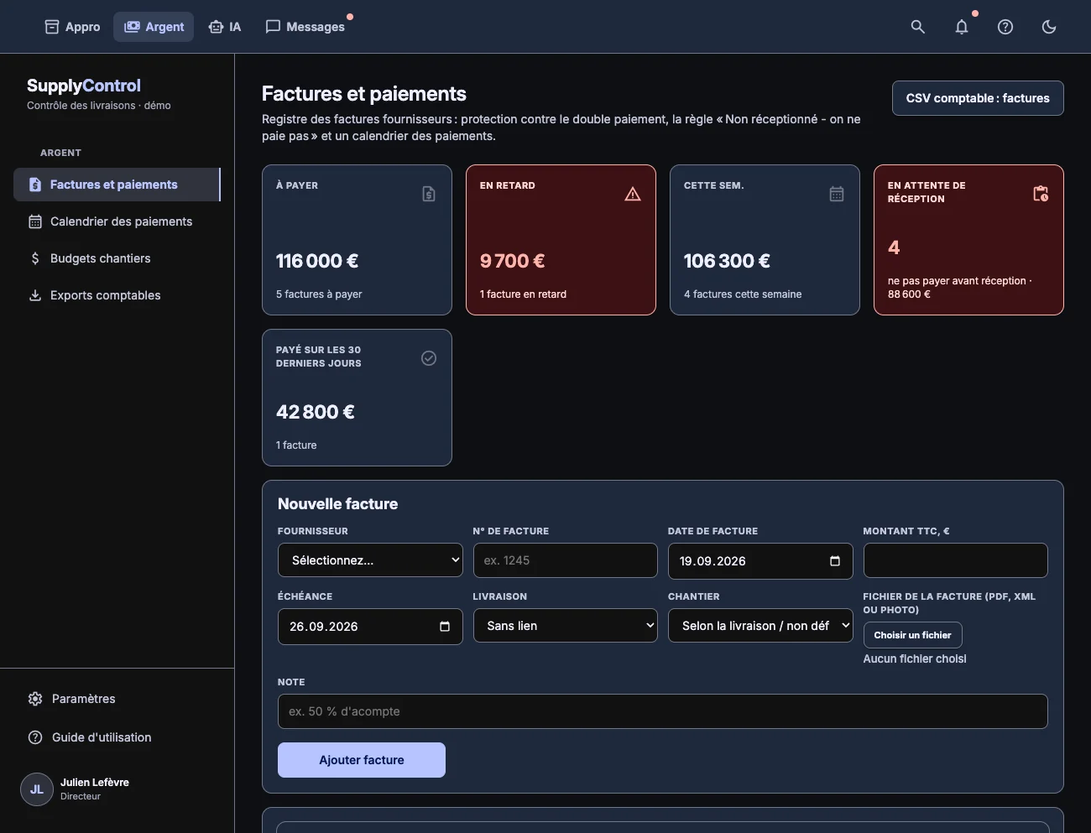
Task: Click the 106 300 € amount
Action: (727, 261)
